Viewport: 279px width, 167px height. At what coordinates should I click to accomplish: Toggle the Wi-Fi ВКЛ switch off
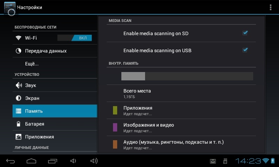pyautogui.click(x=75, y=38)
